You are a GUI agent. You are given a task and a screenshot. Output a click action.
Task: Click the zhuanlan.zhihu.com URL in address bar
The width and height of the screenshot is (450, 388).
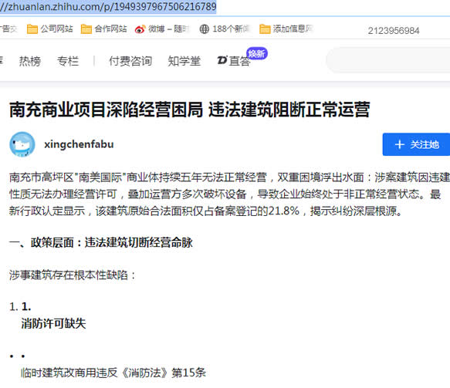[x=108, y=6]
